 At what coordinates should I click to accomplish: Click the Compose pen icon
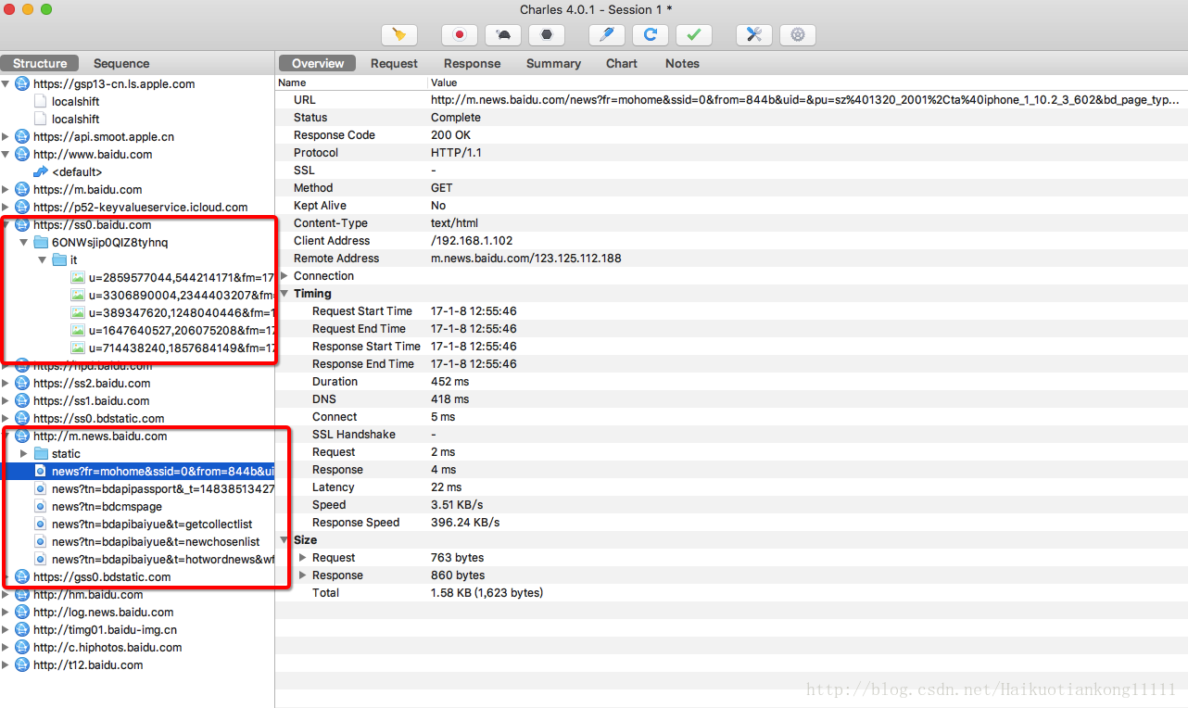pos(607,35)
